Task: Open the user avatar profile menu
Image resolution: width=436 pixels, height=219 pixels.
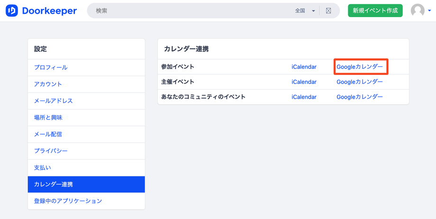Action: coord(418,10)
